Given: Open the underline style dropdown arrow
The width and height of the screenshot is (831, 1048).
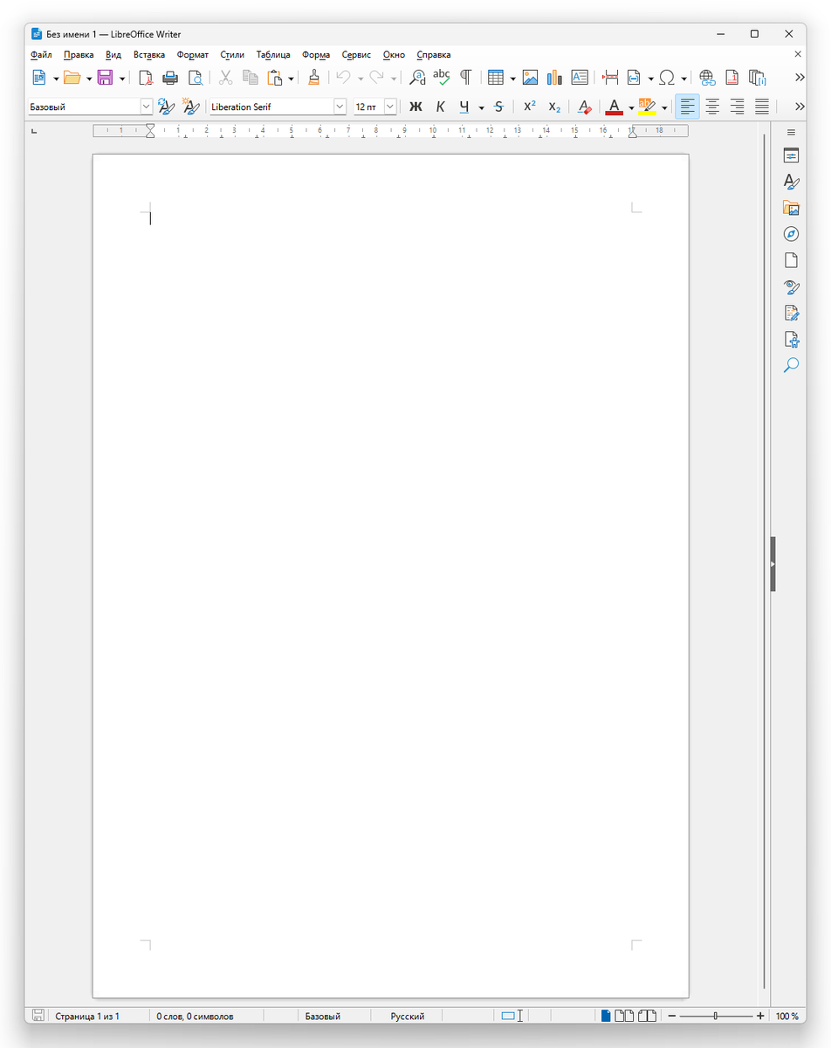Looking at the screenshot, I should tap(481, 107).
